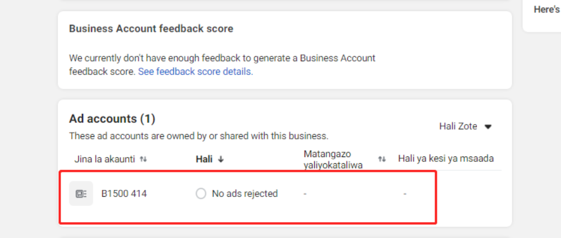Sort by Jina la akaunti column header
Screen dimensions: 561x238
coord(104,159)
